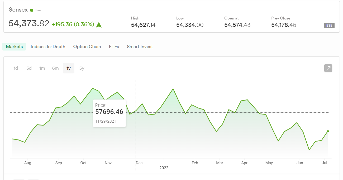Screen dimensions: 343x180
Task: Select the 1m chart range
Action: click(42, 68)
